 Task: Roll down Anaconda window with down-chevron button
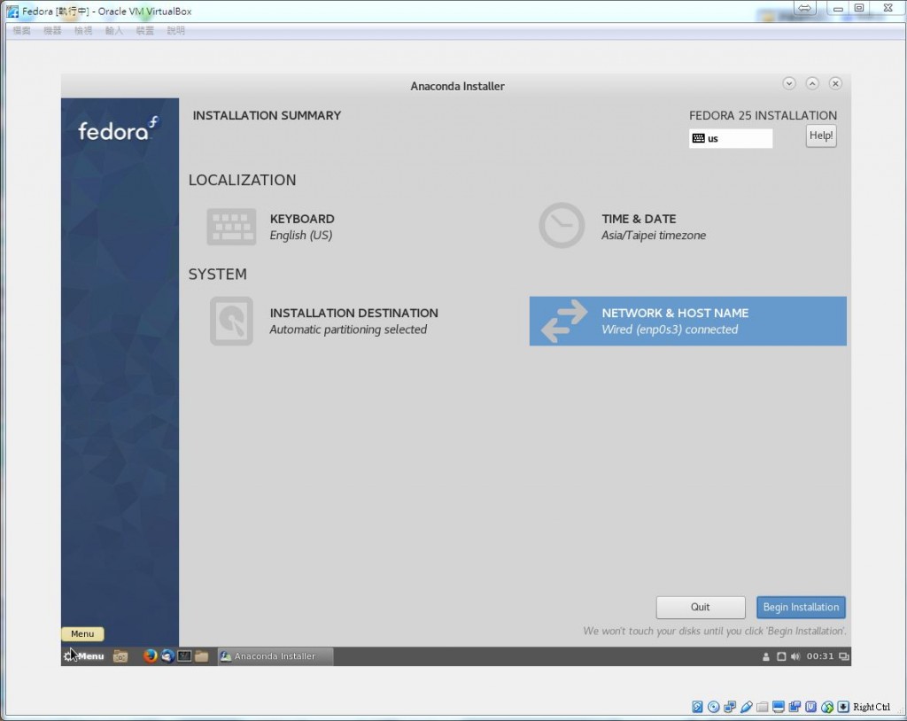tap(789, 83)
